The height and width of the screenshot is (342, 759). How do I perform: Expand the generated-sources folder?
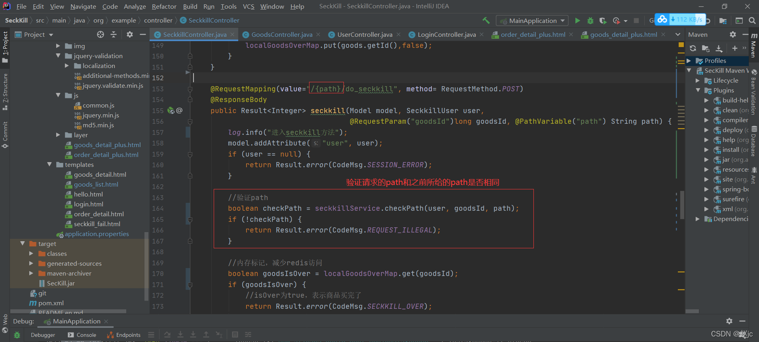click(x=31, y=263)
